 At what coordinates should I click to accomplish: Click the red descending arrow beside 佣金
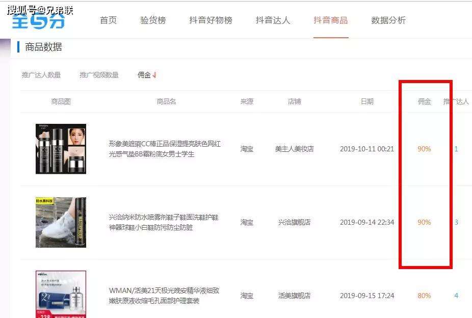click(154, 75)
